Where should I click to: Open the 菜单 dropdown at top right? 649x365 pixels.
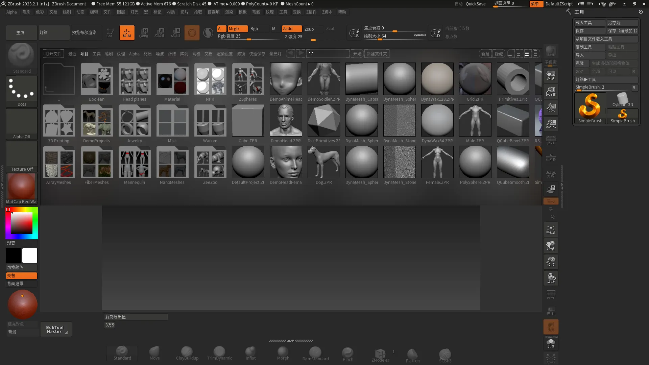[536, 4]
